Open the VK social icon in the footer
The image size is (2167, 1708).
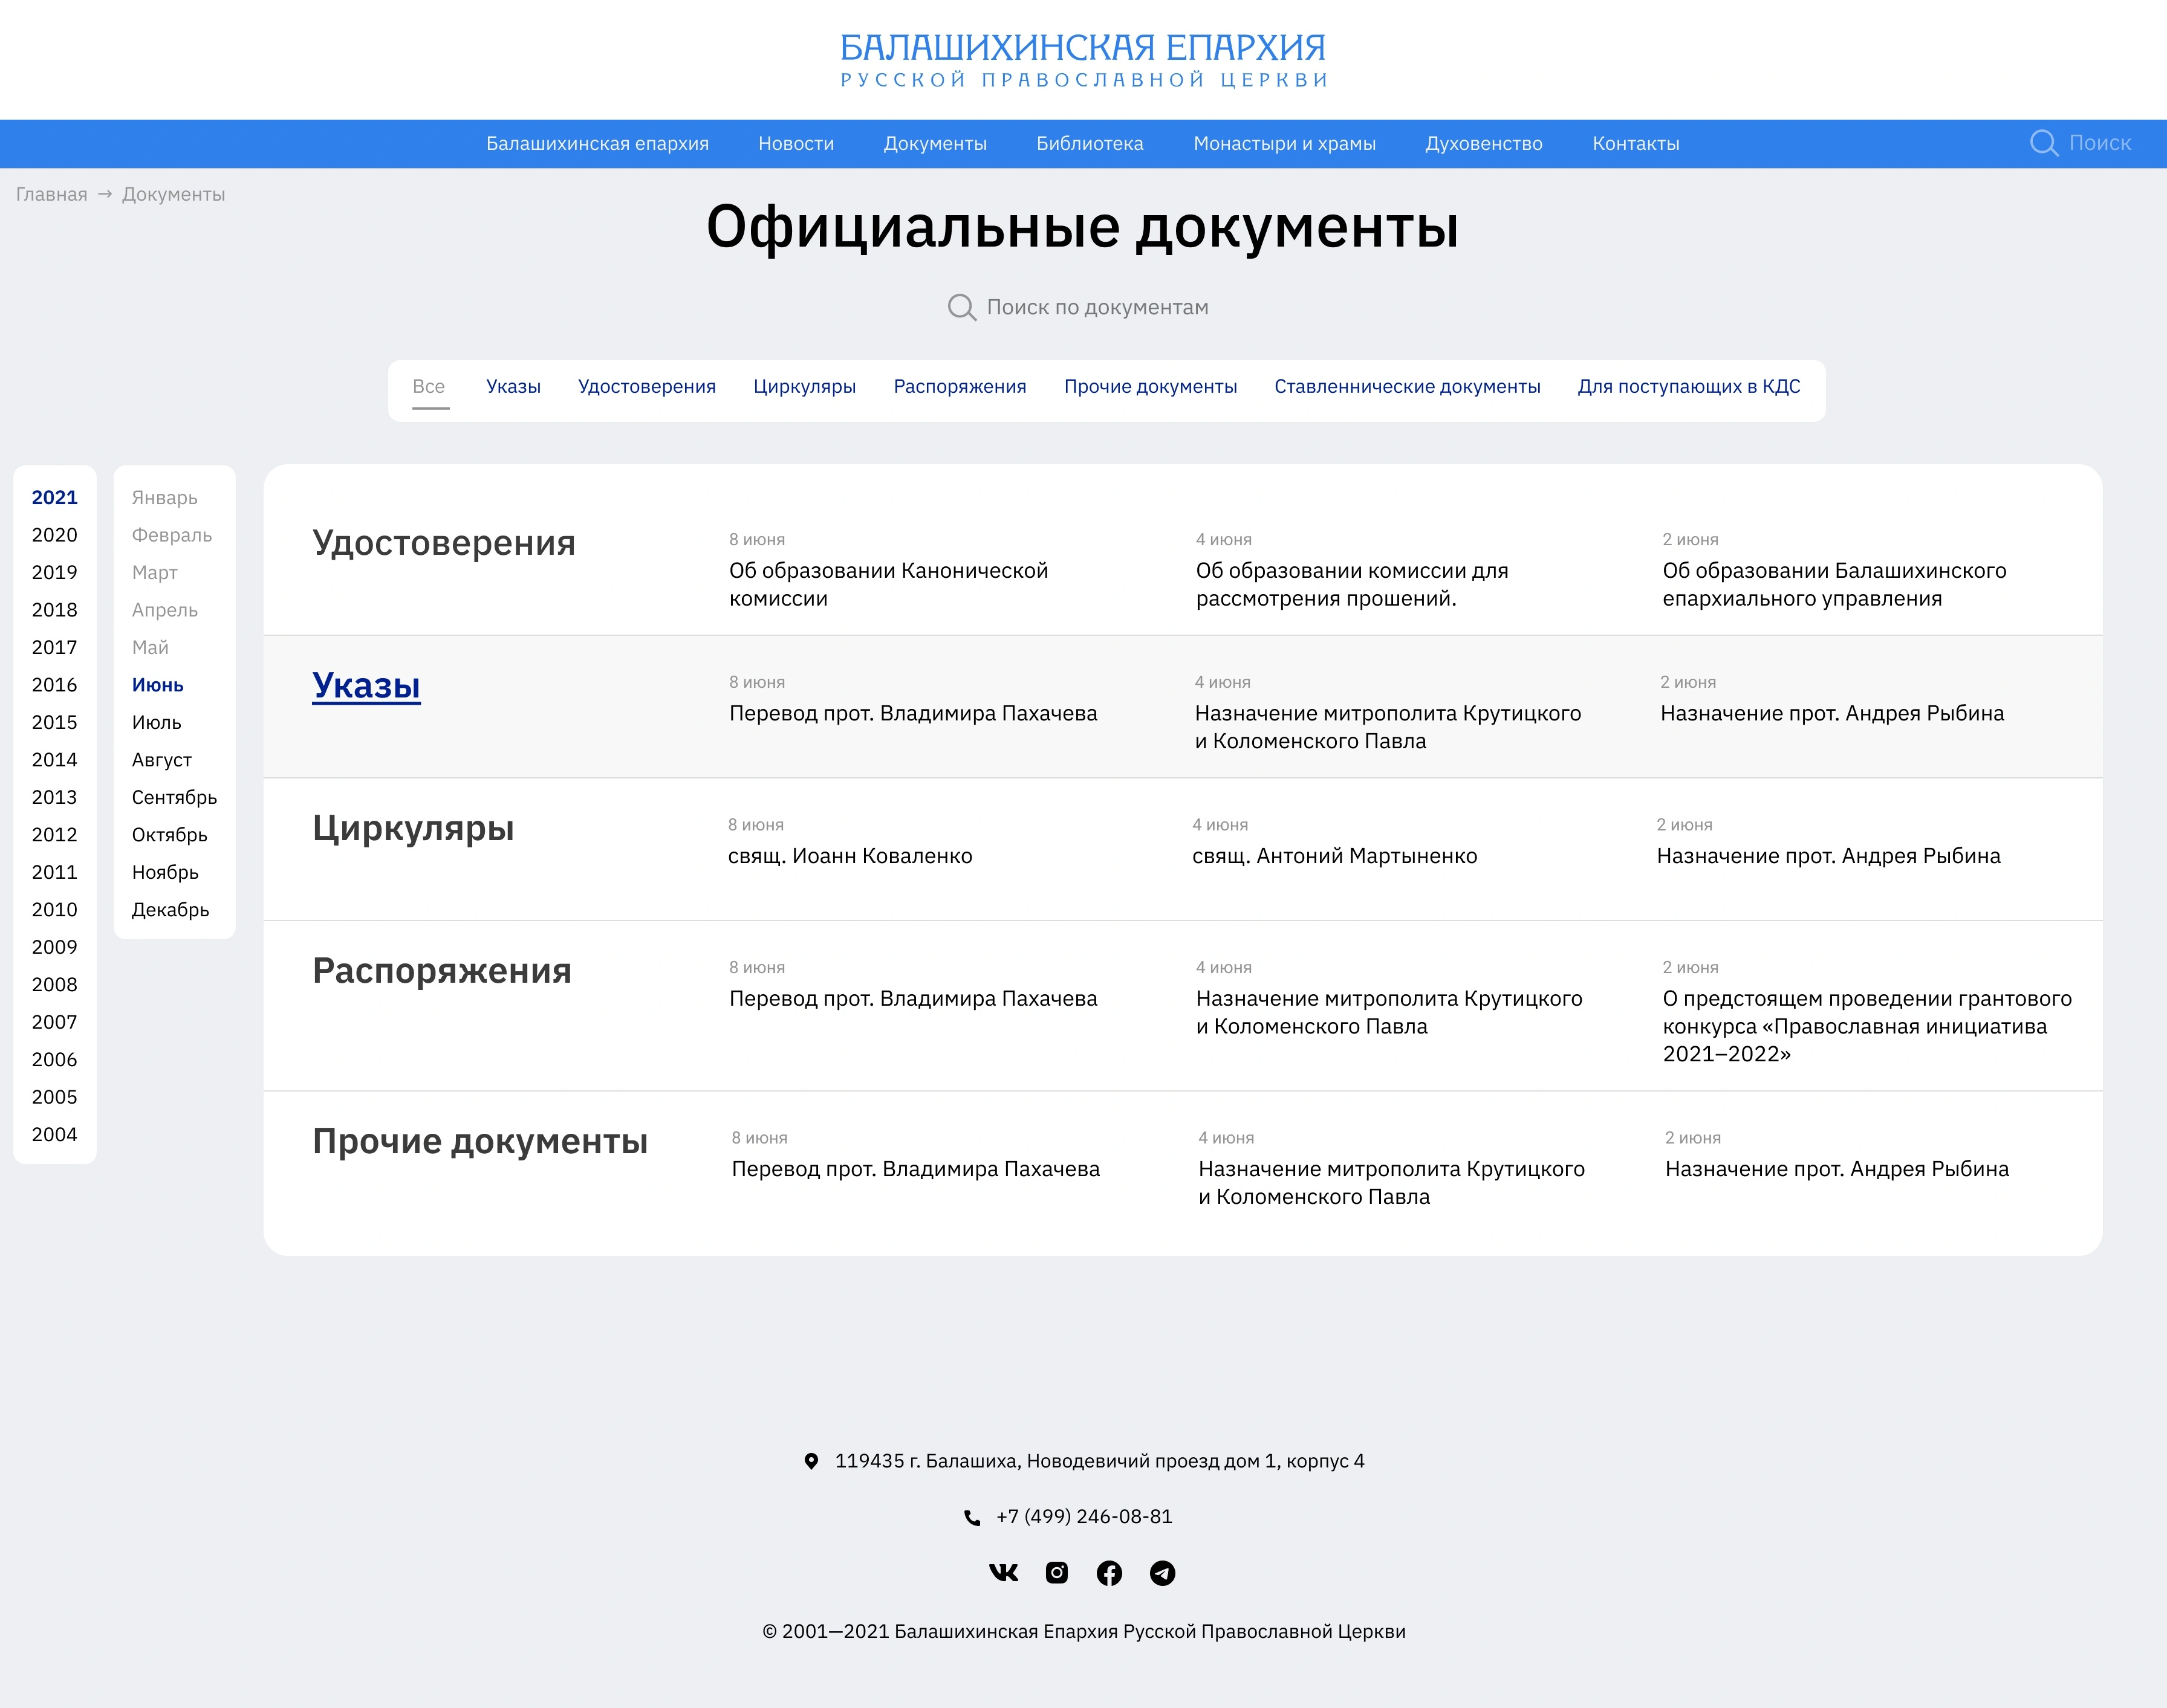tap(1004, 1573)
